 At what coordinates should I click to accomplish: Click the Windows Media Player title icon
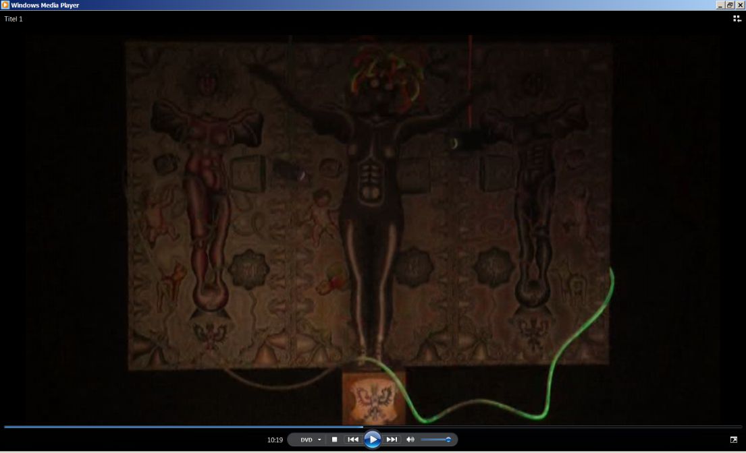(x=5, y=5)
